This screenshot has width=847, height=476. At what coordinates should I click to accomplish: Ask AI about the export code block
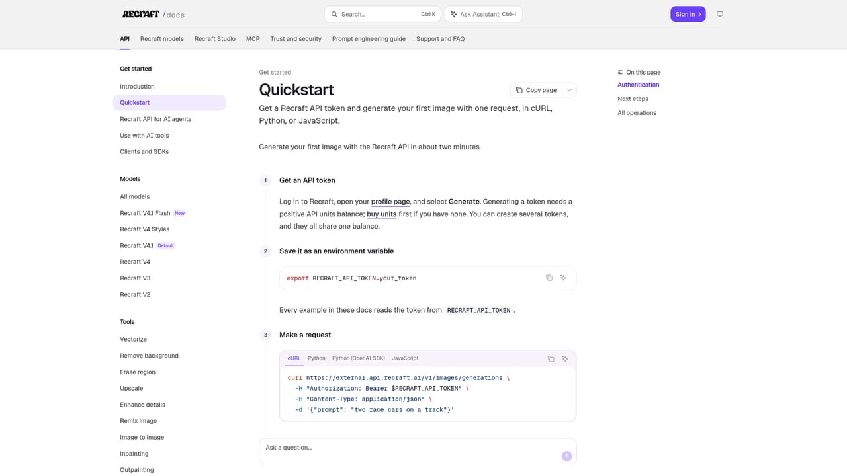pos(564,278)
